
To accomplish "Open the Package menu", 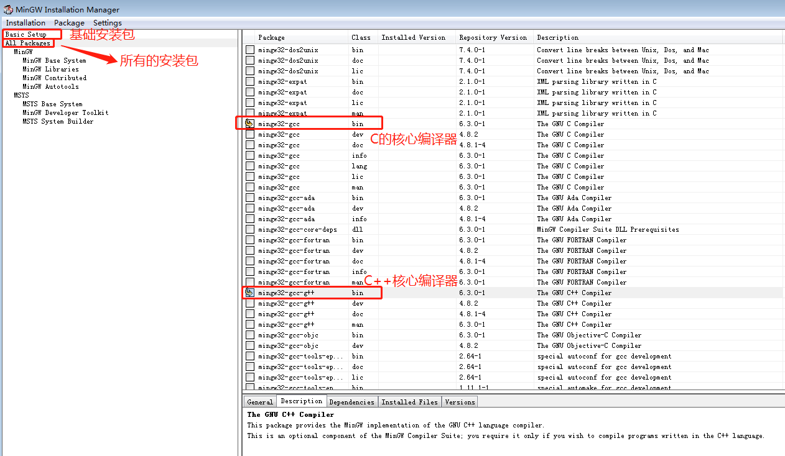I will 69,23.
